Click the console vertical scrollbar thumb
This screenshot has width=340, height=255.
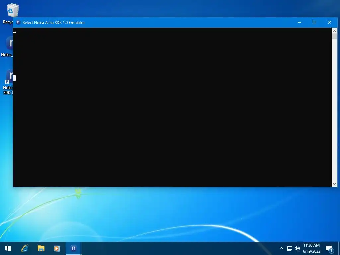click(334, 36)
